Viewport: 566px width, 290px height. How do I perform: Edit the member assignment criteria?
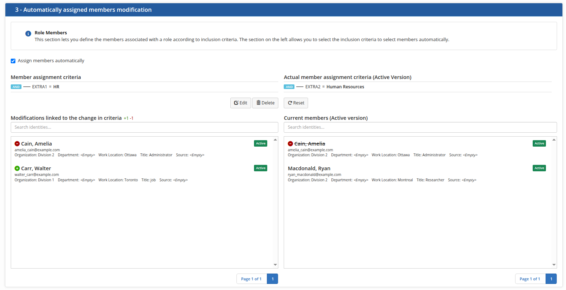[241, 103]
